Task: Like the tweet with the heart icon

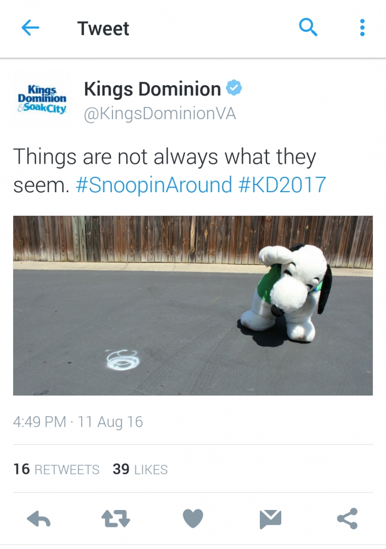Action: pyautogui.click(x=193, y=518)
